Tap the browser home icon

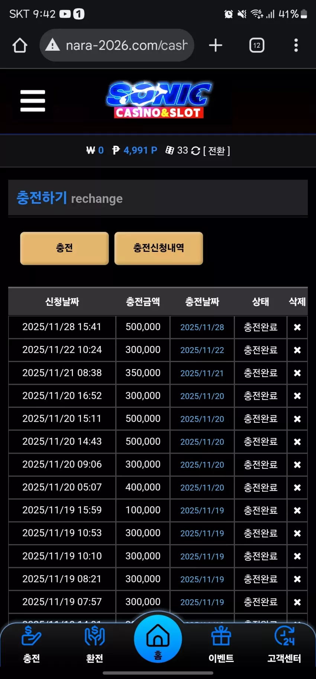click(20, 45)
